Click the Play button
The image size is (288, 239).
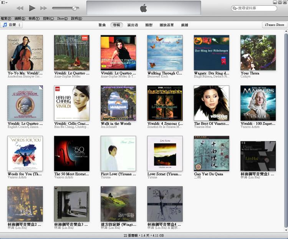click(32, 8)
